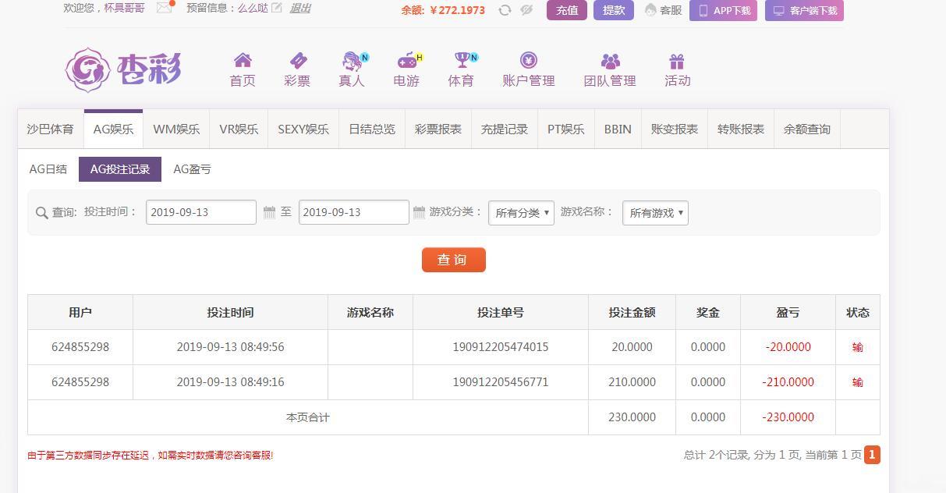Screen dimensions: 946x493
Task: Click the 退出 logout link
Action: pyautogui.click(x=300, y=9)
